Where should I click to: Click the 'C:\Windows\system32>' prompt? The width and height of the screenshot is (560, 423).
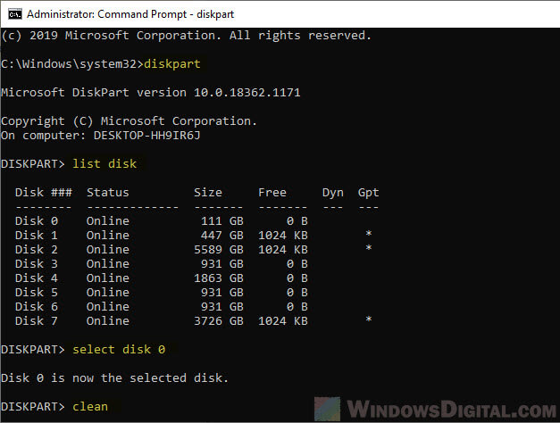click(x=72, y=64)
